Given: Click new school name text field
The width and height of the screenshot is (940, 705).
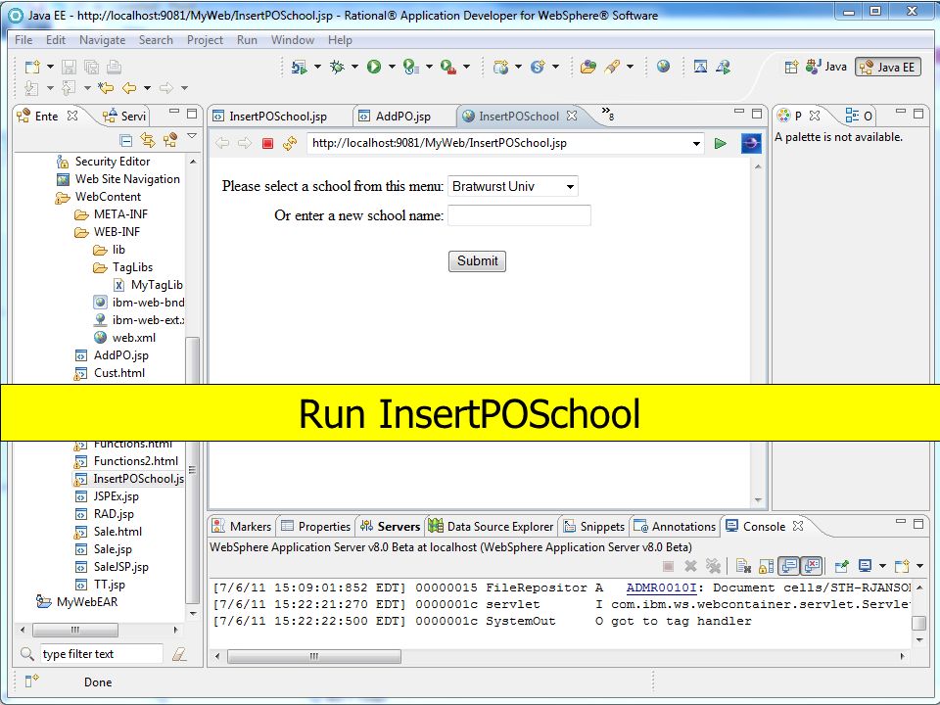Looking at the screenshot, I should point(519,215).
